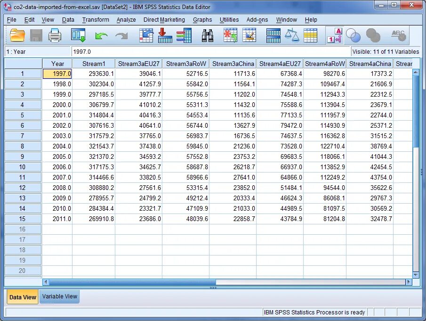Open the Add-ons menu
426x321 pixels.
click(x=257, y=20)
